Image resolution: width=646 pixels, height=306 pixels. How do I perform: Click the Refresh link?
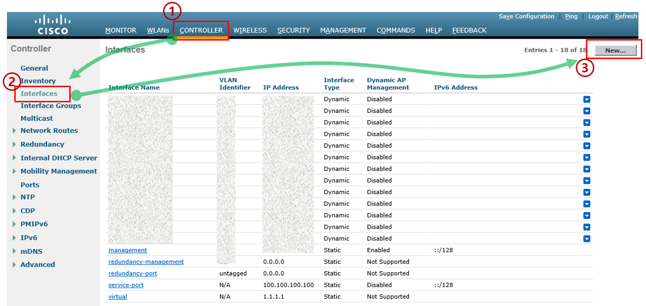click(626, 17)
